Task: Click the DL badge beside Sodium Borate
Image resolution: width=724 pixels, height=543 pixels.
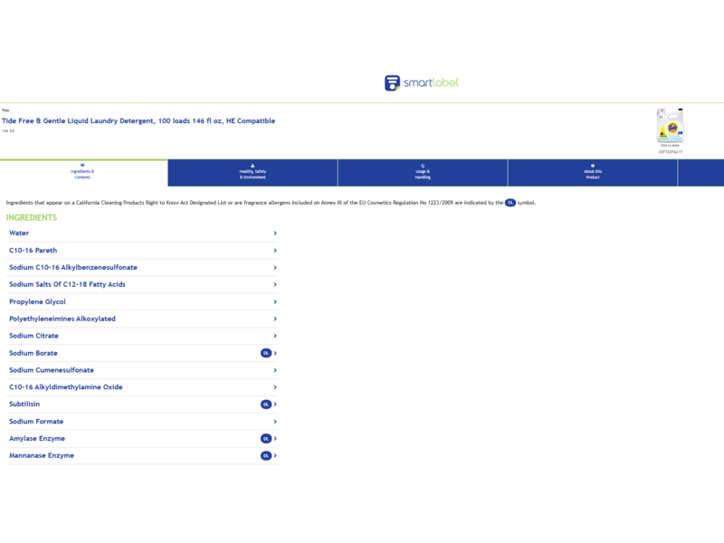Action: pyautogui.click(x=266, y=353)
